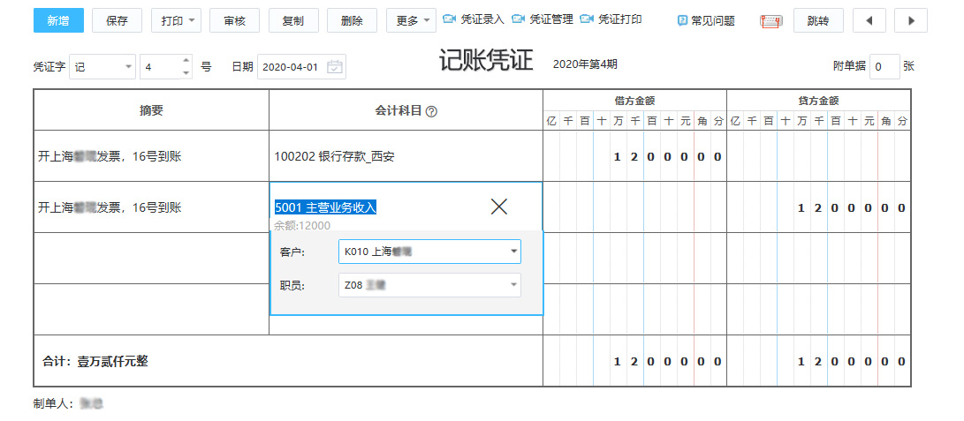Click 余额:12000 balance text

(x=302, y=225)
